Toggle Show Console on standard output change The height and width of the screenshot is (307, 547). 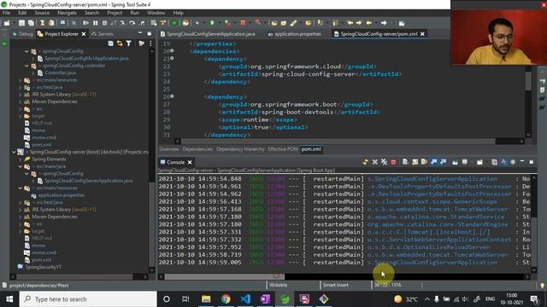pyautogui.click(x=433, y=162)
